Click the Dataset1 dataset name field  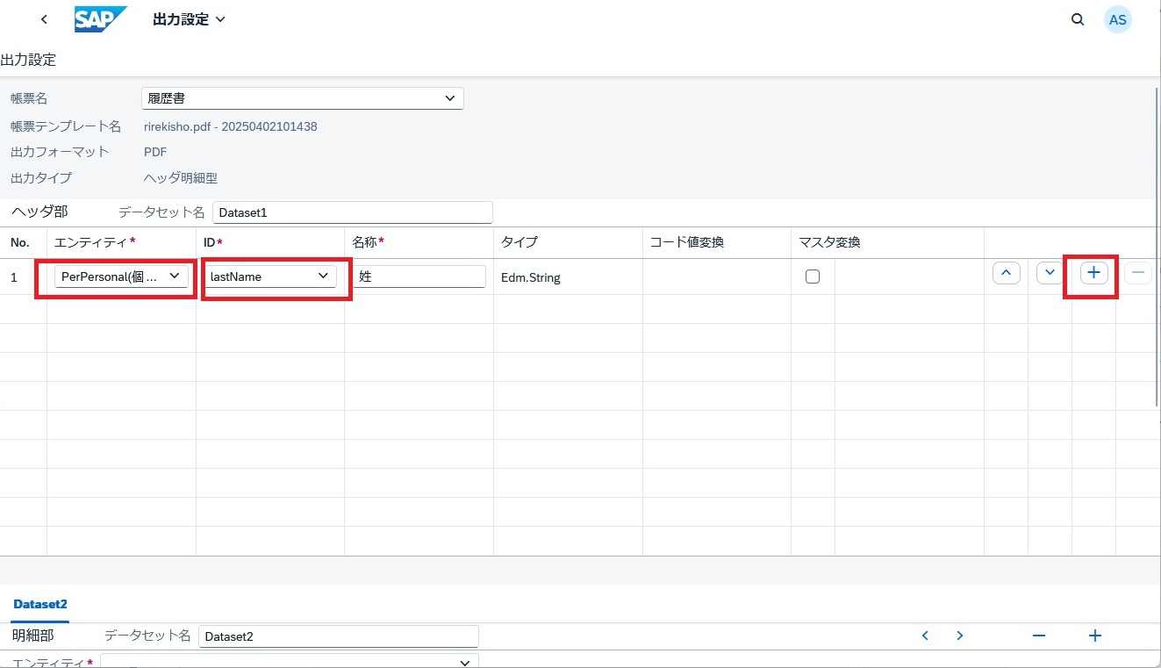(x=352, y=212)
